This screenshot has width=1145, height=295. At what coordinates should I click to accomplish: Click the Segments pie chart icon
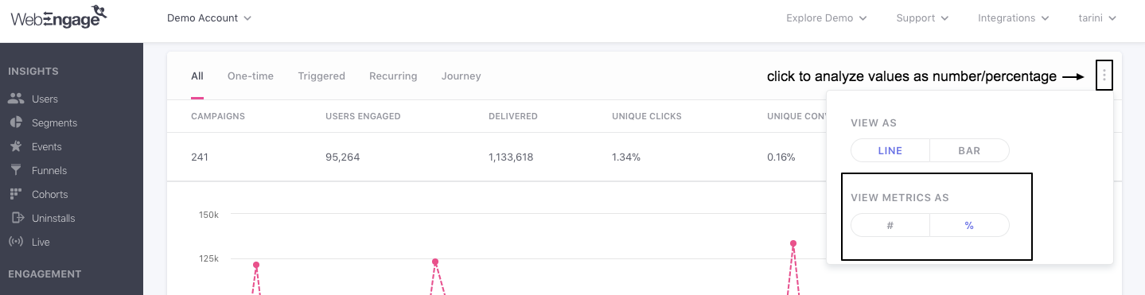[16, 123]
